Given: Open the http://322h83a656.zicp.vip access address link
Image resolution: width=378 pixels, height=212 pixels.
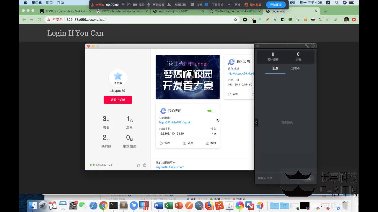Looking at the screenshot, I should click(175, 122).
